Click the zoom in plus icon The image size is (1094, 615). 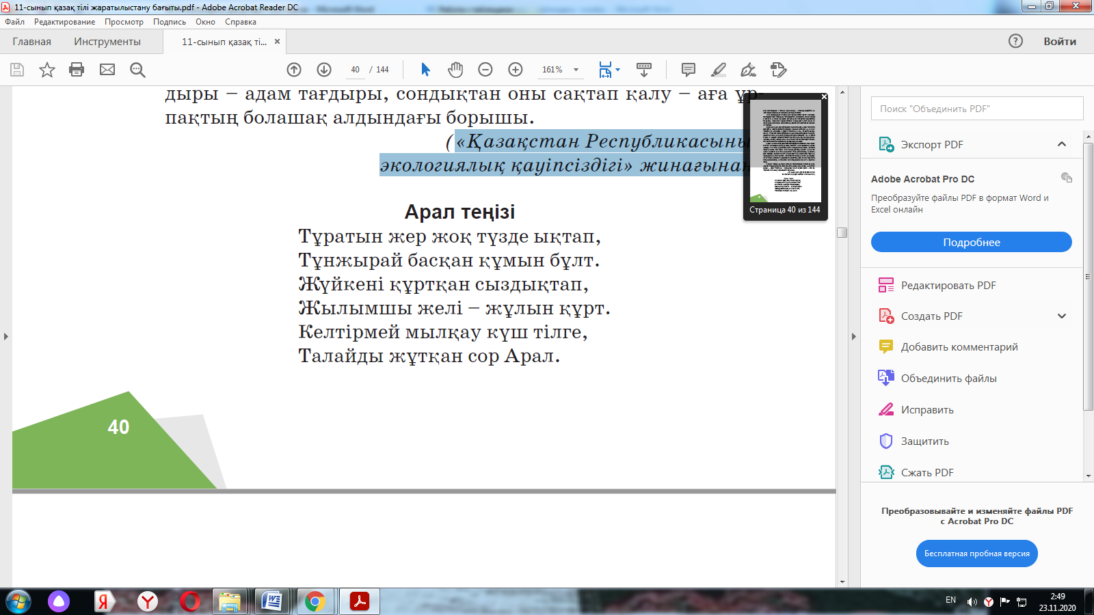pos(516,70)
